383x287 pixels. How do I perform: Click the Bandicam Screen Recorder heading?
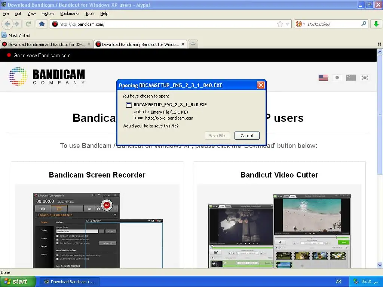[97, 175]
